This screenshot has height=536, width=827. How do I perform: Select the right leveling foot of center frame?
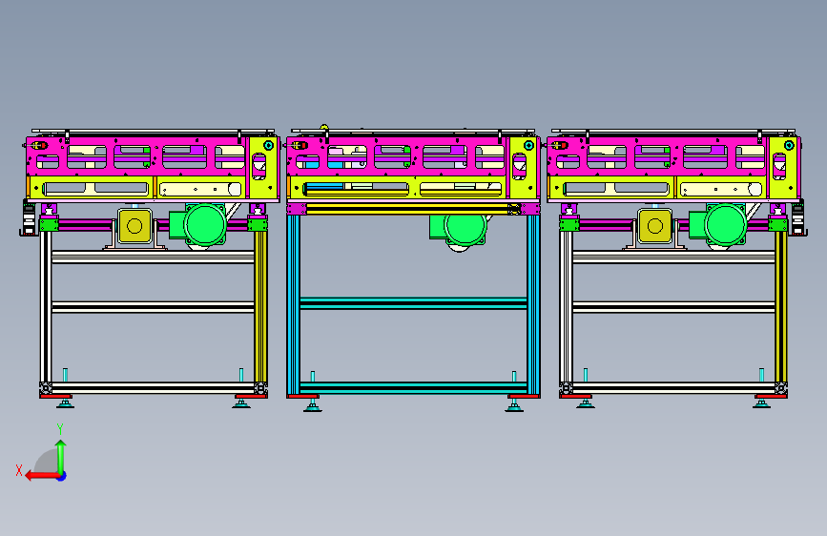514,405
